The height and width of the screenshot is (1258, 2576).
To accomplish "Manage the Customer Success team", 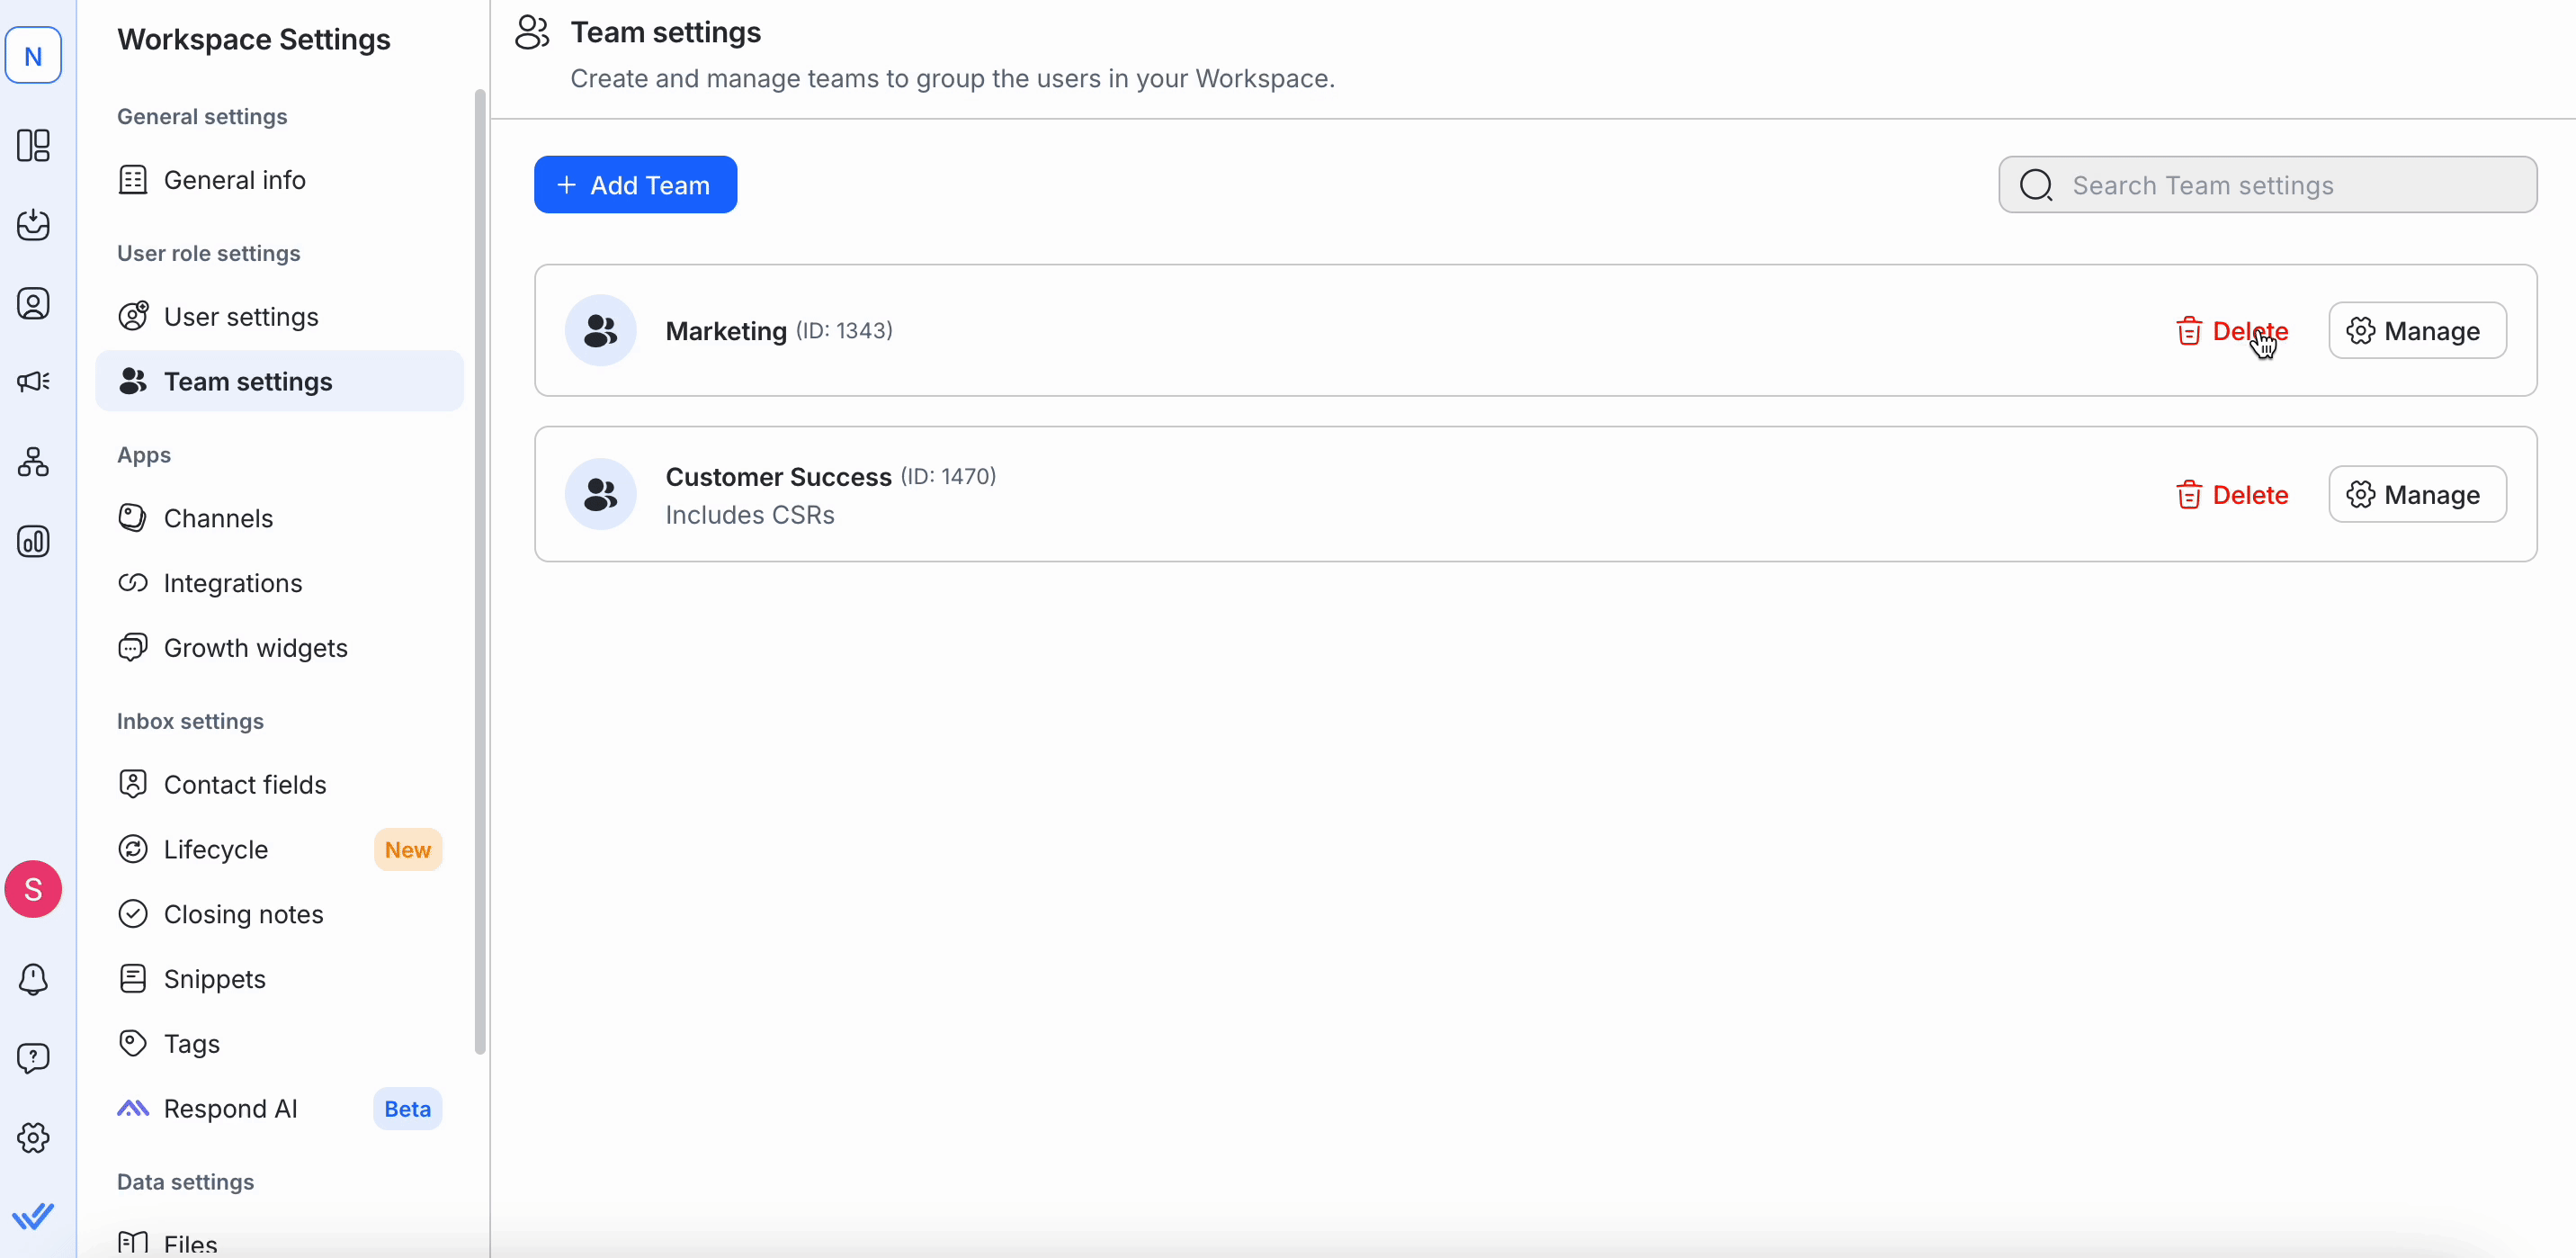I will click(x=2416, y=494).
